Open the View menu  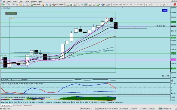pos(9,2)
